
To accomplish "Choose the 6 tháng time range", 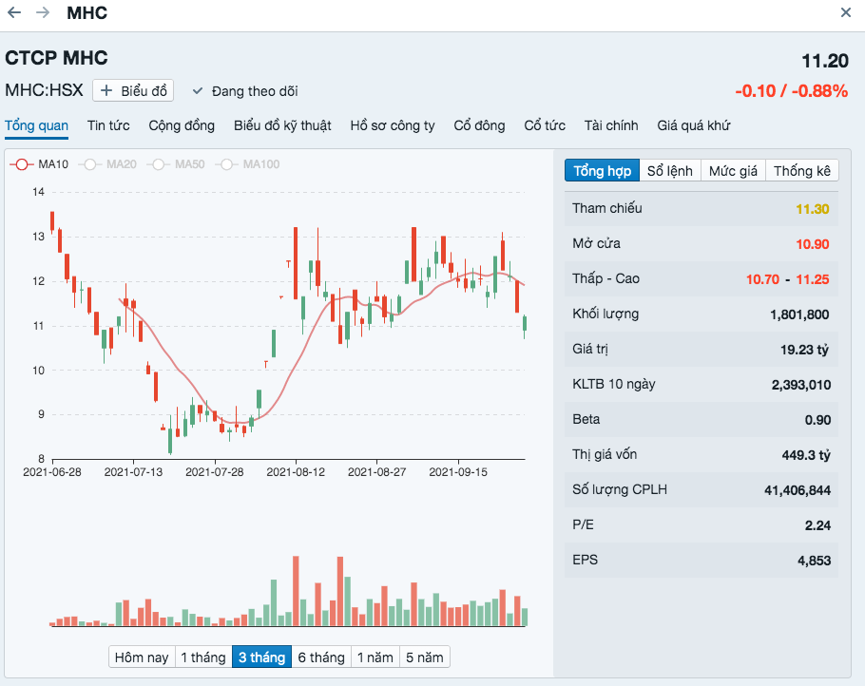I will pyautogui.click(x=320, y=657).
